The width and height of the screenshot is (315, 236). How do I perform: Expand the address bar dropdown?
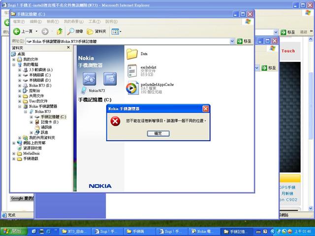232,41
